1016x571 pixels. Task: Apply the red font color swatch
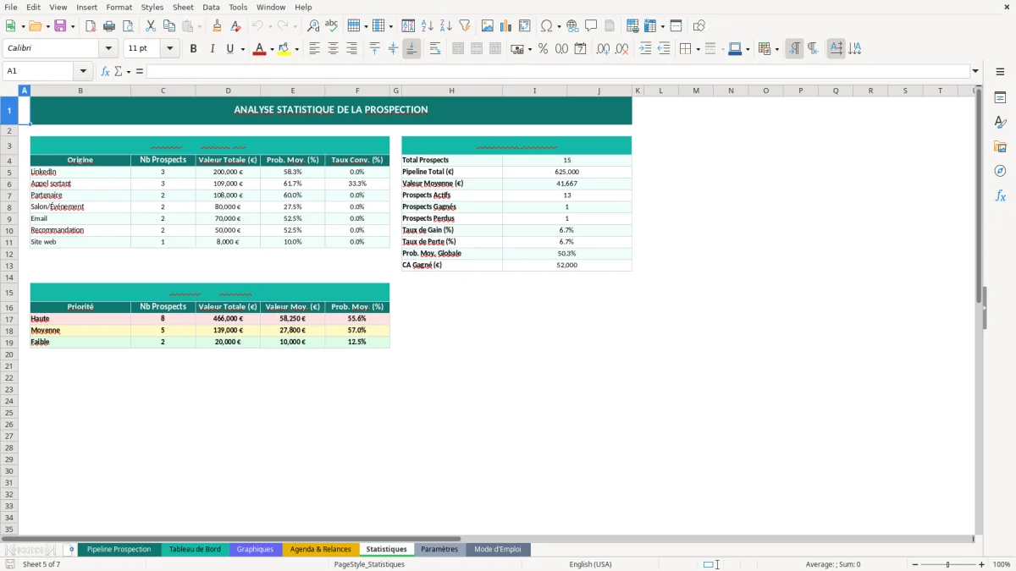click(260, 49)
